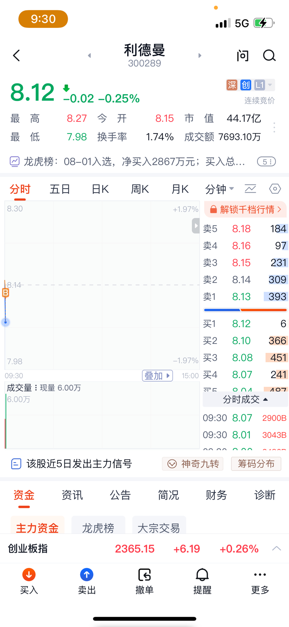Tap the 09:30 8.07 2900B trade row
Screen dimensions: 289x627
[245, 418]
